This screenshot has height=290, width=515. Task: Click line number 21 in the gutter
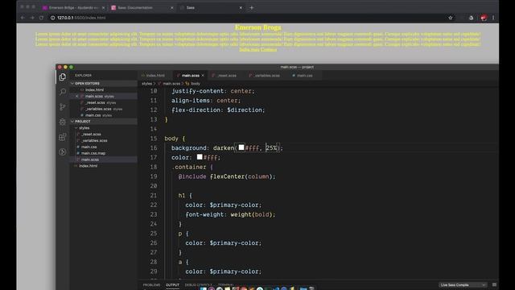click(154, 196)
